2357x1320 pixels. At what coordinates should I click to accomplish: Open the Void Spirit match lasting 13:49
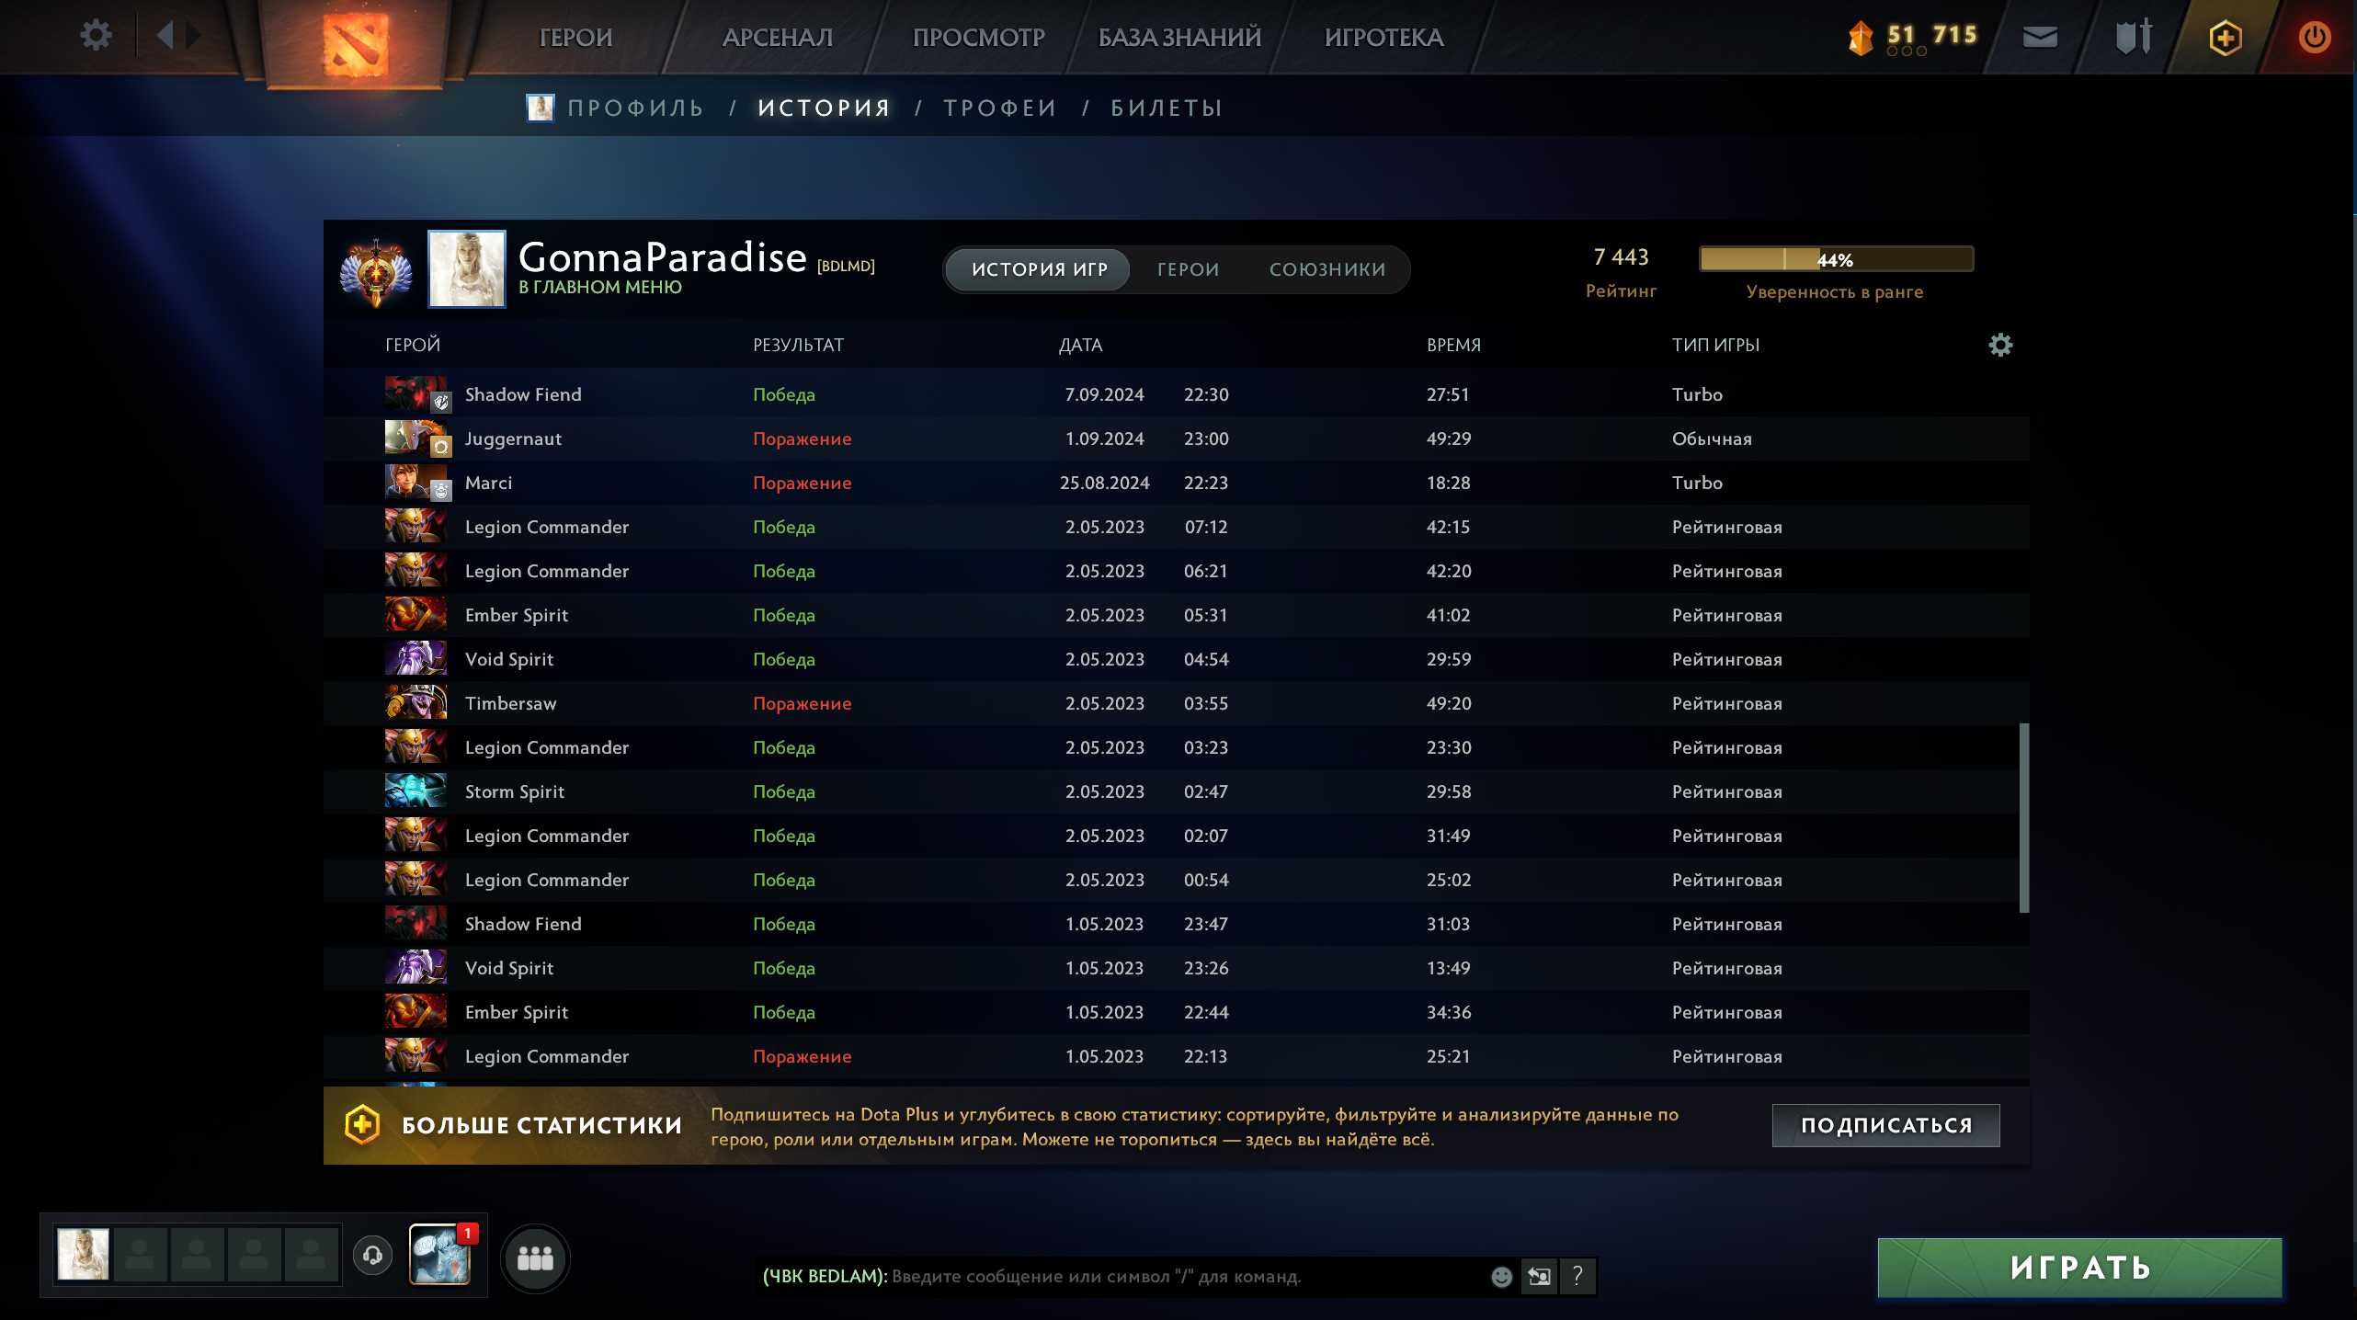coord(1177,968)
